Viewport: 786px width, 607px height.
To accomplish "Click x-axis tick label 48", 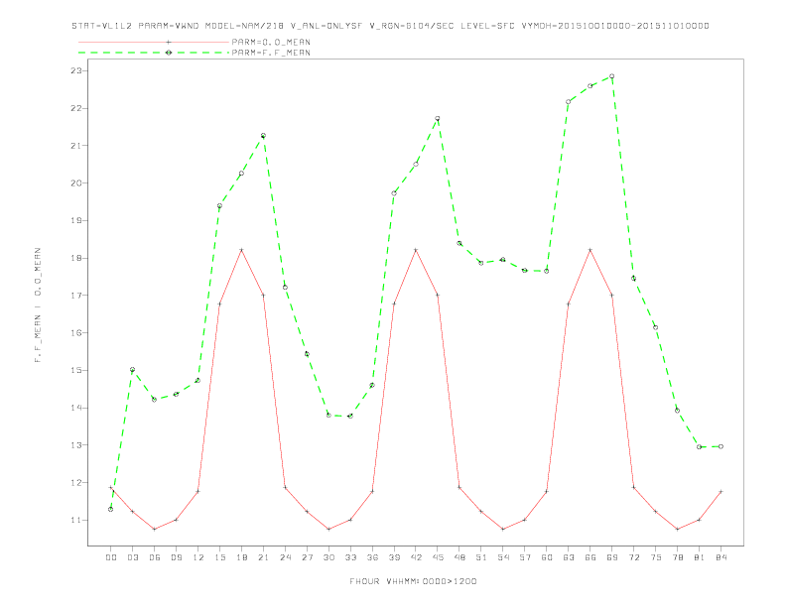I will click(459, 557).
